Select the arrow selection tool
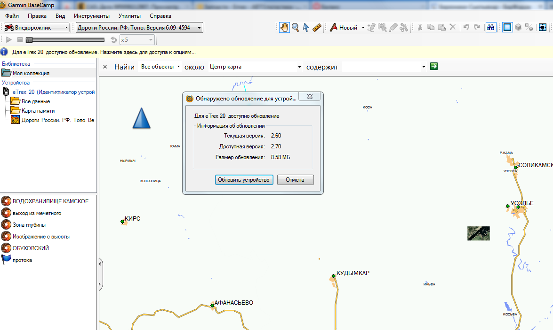553x330 pixels. pos(306,27)
